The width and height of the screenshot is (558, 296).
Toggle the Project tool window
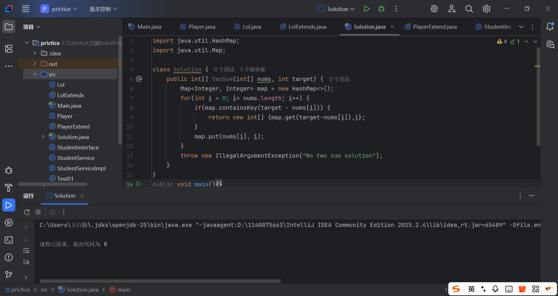pos(9,27)
